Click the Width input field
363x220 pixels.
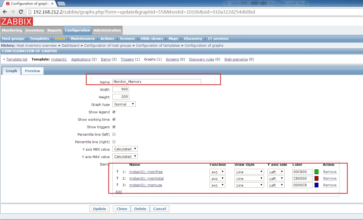121,90
